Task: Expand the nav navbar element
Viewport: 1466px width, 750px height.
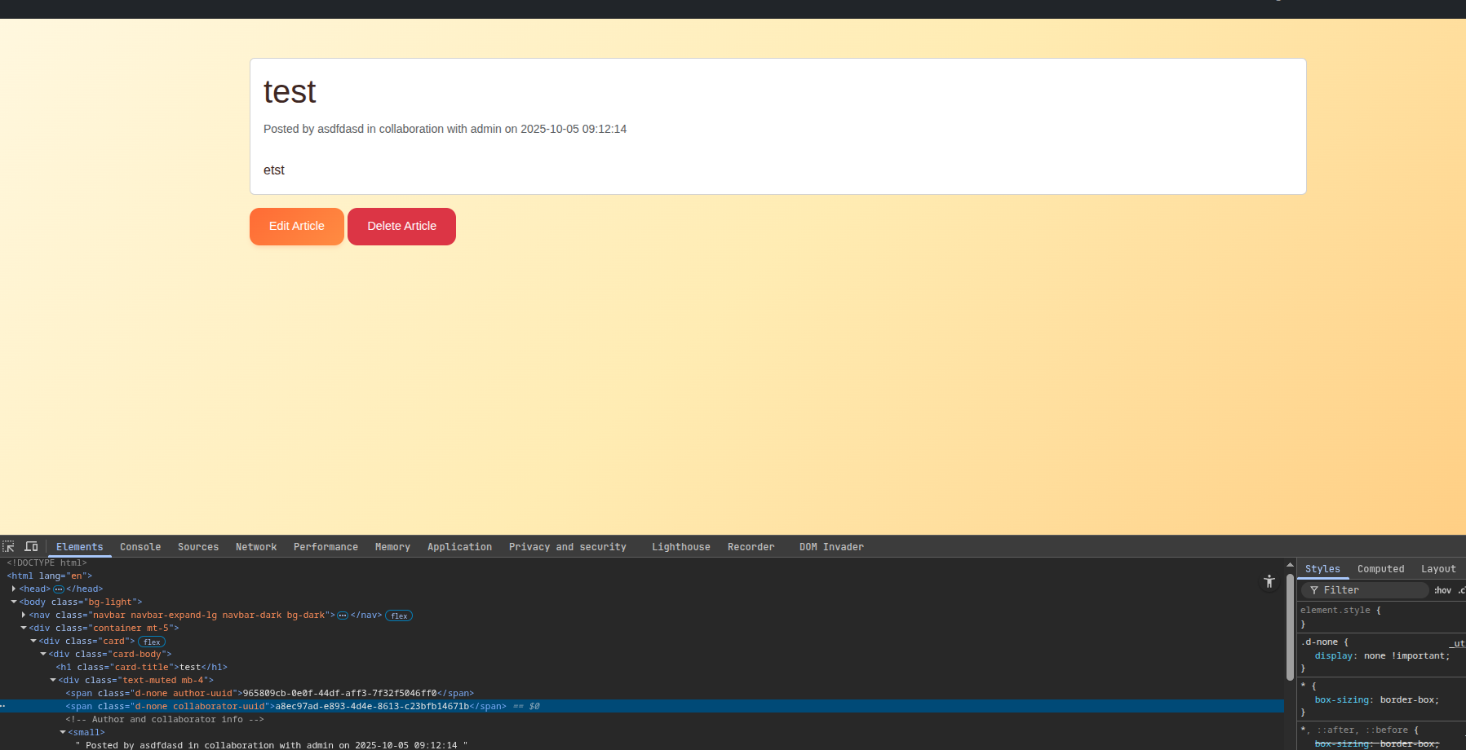Action: (24, 615)
